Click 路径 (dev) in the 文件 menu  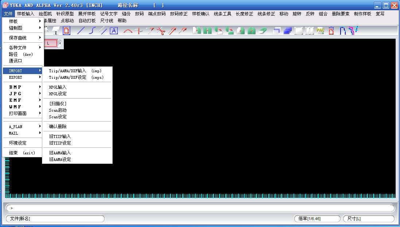(x=23, y=54)
